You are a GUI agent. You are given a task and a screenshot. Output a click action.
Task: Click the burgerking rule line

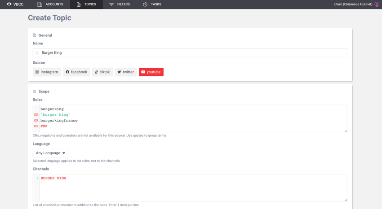[x=52, y=109]
